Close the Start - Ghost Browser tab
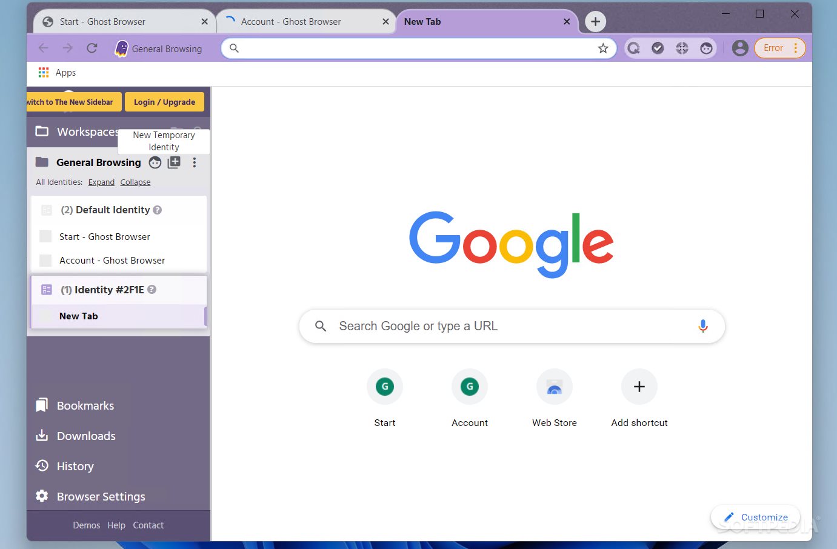This screenshot has width=837, height=549. (204, 21)
